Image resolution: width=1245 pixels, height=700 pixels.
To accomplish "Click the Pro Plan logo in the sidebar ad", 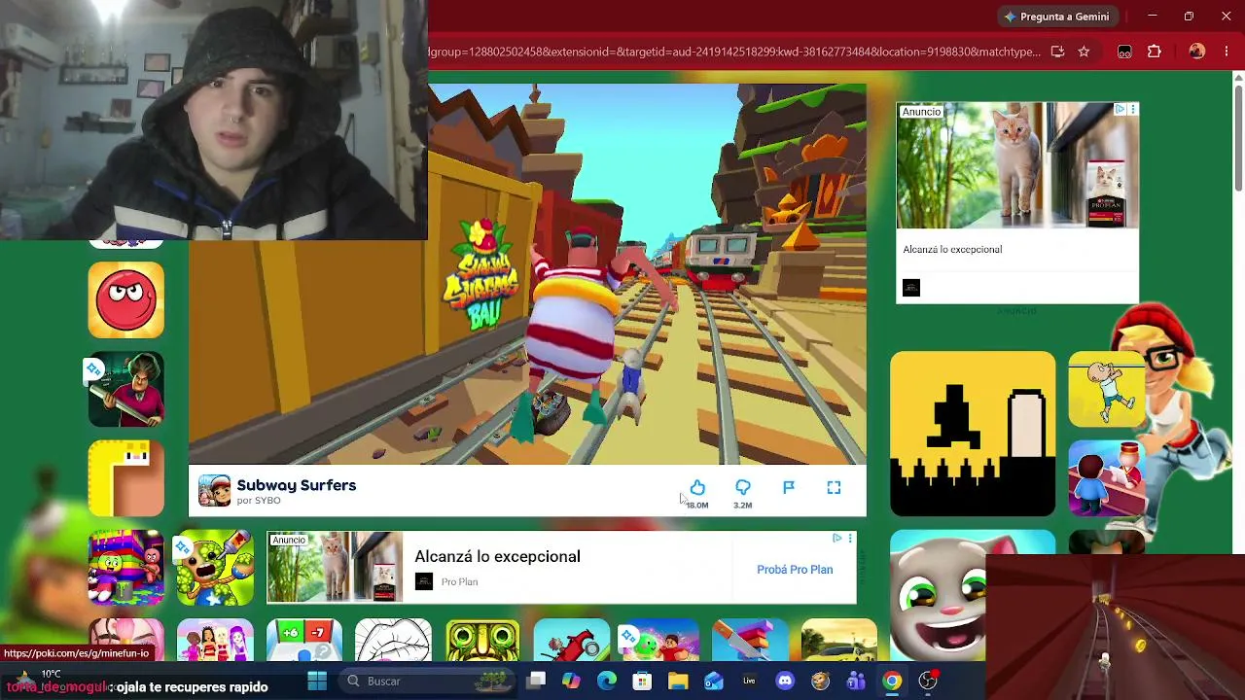I will [x=911, y=288].
